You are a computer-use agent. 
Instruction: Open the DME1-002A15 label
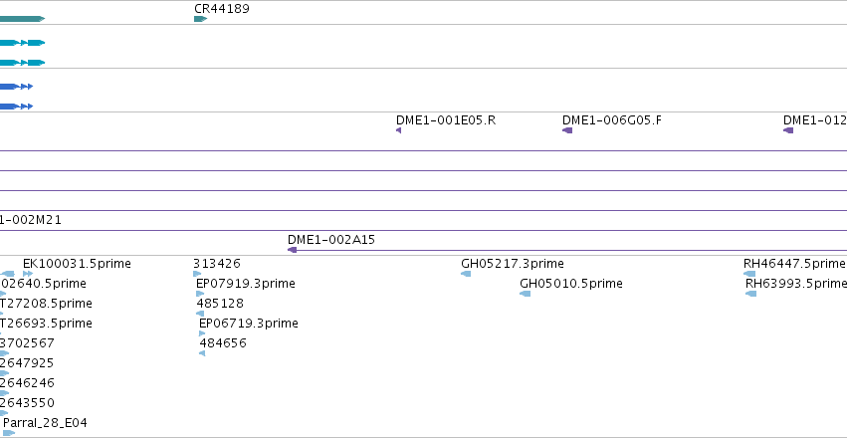(x=331, y=240)
